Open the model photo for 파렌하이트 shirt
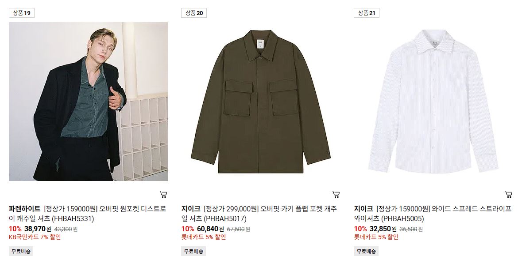 88,102
